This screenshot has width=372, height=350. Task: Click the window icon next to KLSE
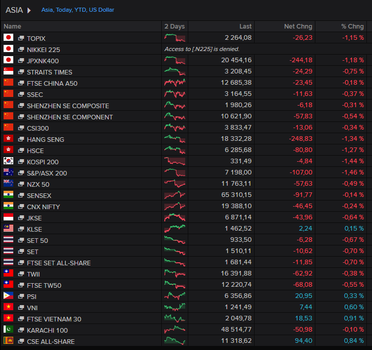21,229
